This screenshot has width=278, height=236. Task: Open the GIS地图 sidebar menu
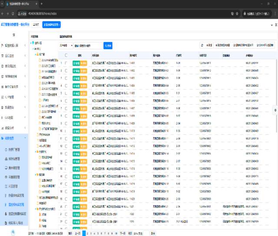(x=14, y=118)
